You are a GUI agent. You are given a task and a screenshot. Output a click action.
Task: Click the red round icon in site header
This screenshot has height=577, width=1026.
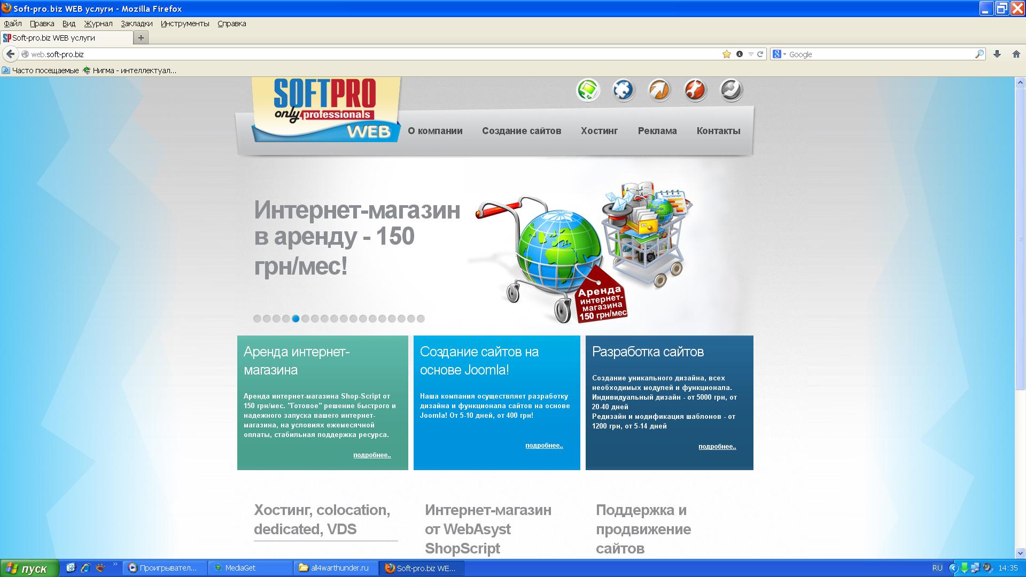pyautogui.click(x=695, y=90)
